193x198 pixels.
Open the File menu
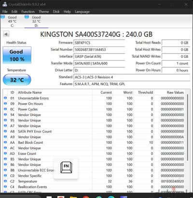[x=5, y=12]
